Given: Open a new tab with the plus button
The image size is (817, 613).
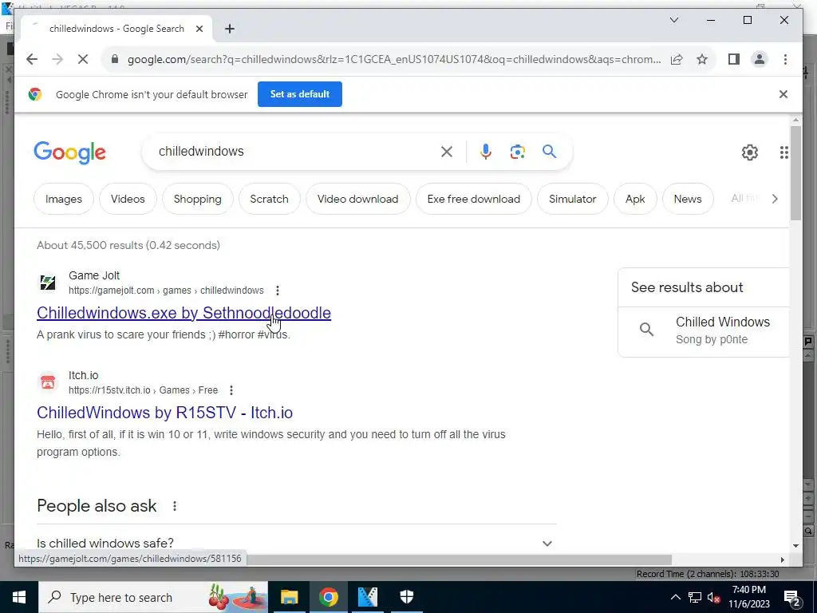Looking at the screenshot, I should tap(230, 29).
